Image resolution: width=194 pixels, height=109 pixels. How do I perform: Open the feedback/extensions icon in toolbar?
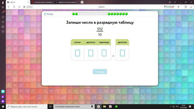186,7
